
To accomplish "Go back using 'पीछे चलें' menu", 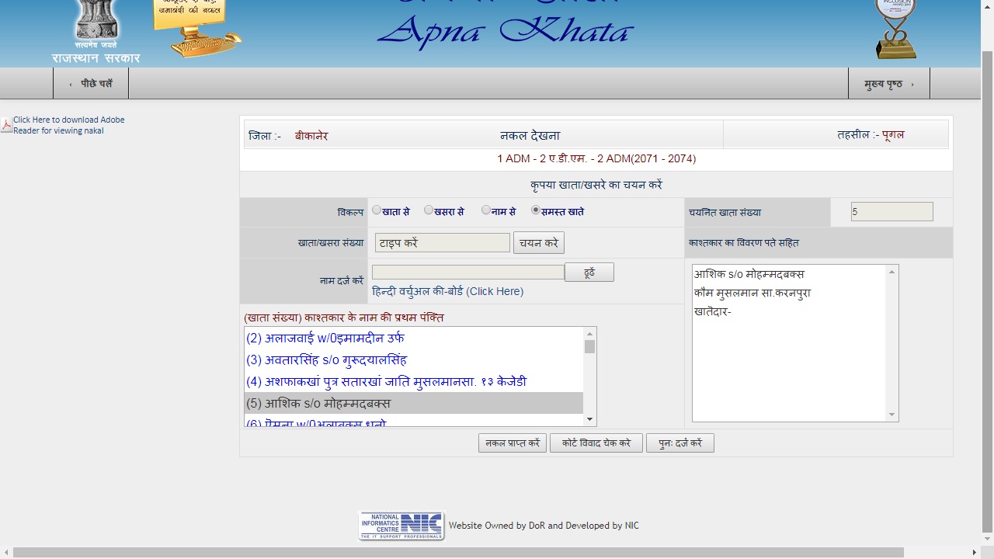I will click(x=91, y=84).
